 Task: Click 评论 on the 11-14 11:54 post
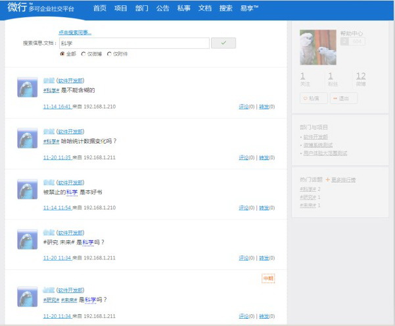click(x=244, y=208)
